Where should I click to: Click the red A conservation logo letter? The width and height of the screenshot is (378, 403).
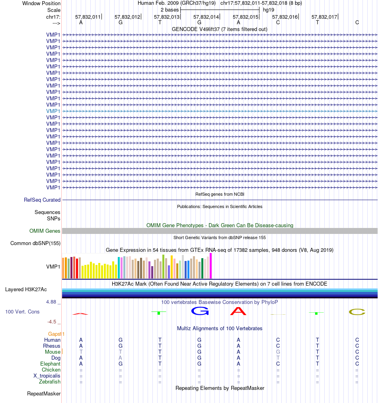238,311
